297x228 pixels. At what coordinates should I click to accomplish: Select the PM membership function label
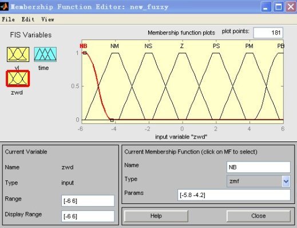(249, 46)
